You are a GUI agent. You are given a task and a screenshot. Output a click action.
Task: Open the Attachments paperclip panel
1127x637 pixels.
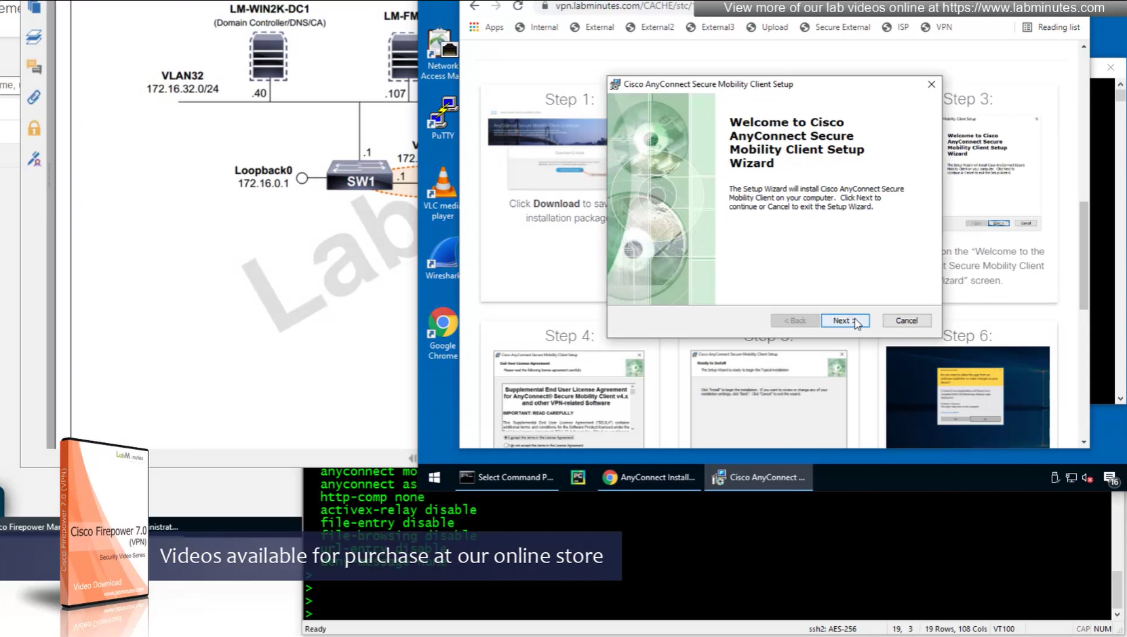34,97
